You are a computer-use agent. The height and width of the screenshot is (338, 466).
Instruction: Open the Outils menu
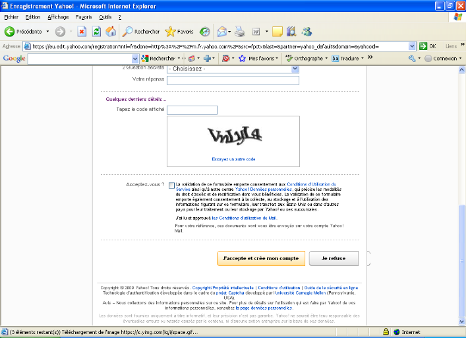tap(105, 17)
